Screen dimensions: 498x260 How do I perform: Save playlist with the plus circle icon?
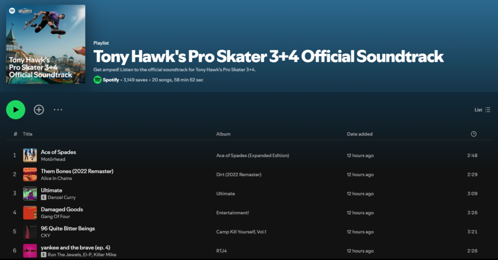pos(39,110)
